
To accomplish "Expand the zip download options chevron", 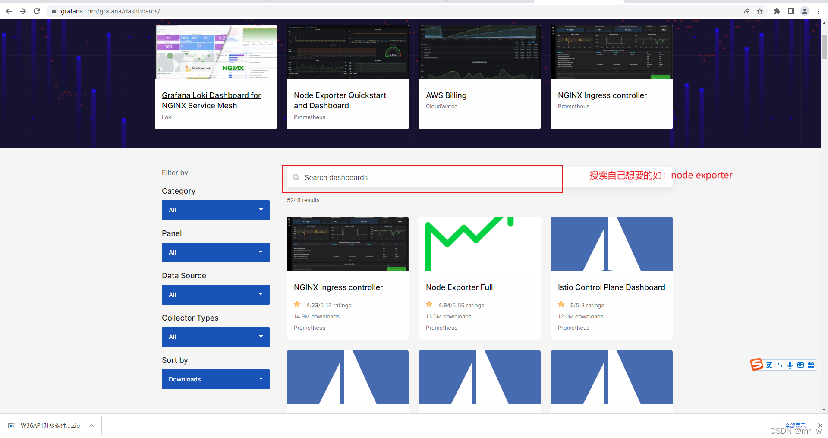I will coord(91,425).
